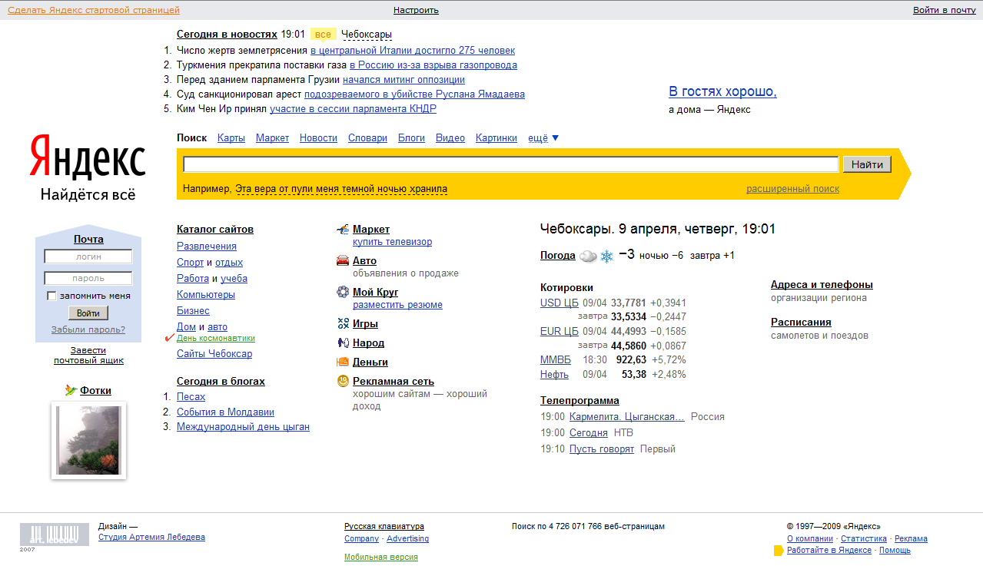983x566 pixels.
Task: Click the Рекламная сеть smiley icon
Action: tap(343, 381)
